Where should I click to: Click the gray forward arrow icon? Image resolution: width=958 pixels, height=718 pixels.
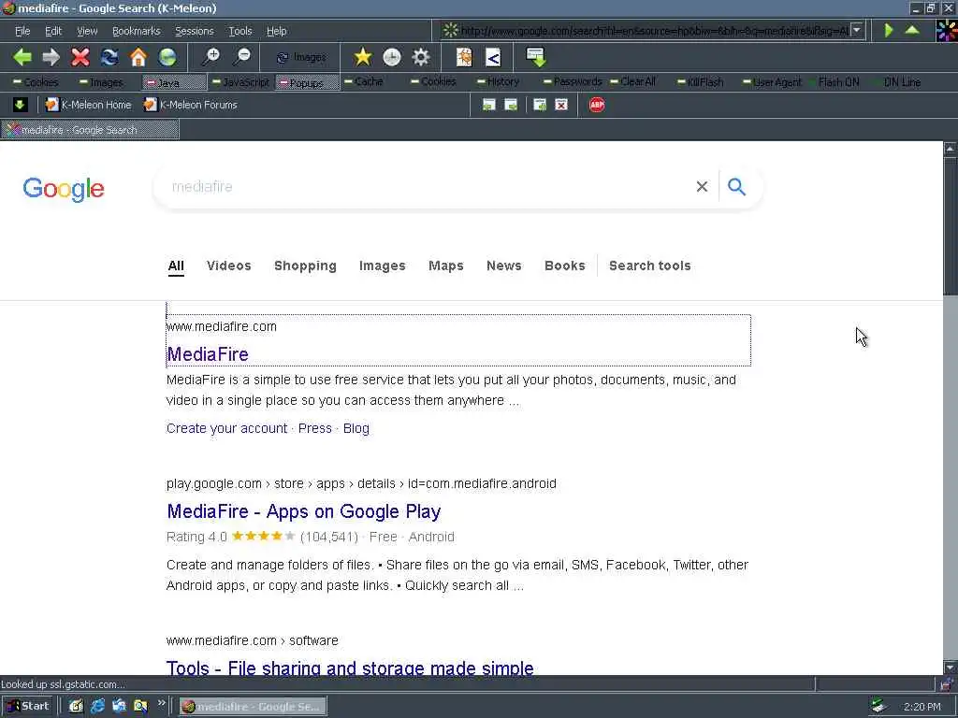pyautogui.click(x=51, y=57)
